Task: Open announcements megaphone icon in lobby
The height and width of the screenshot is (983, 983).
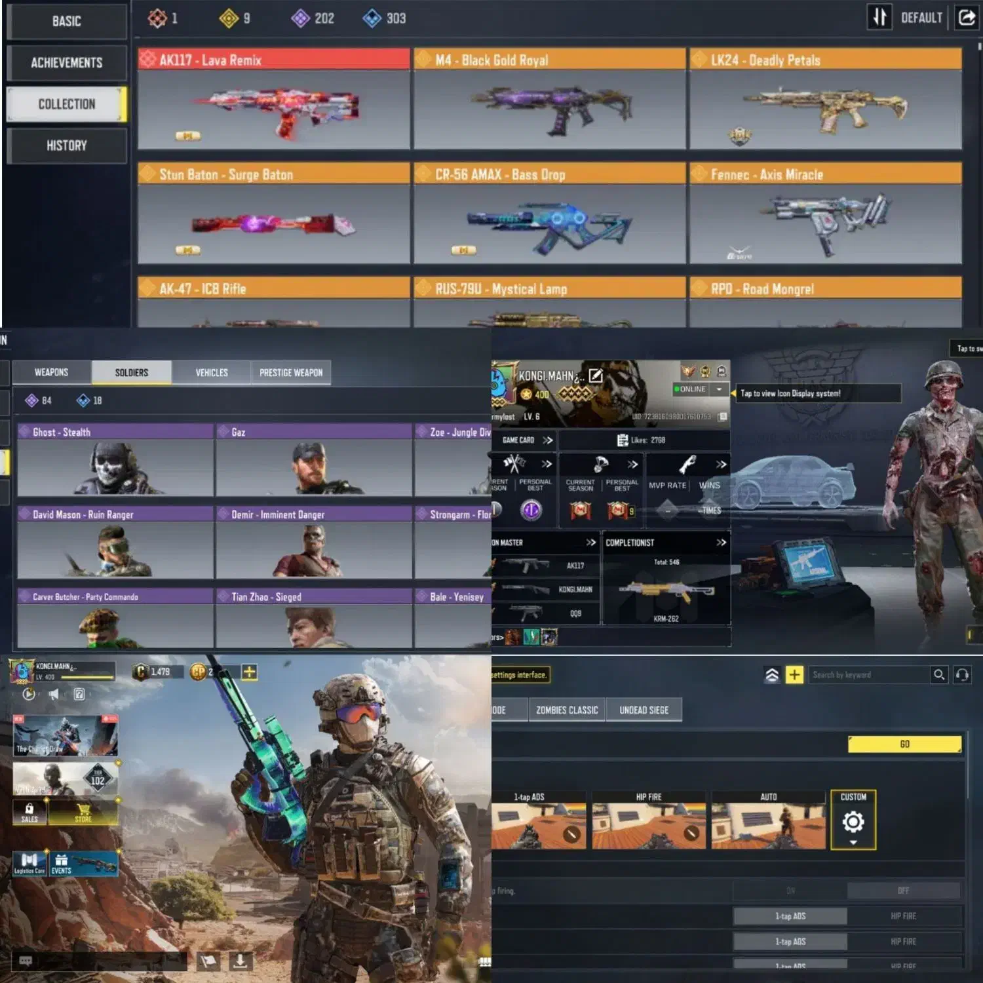Action: point(54,694)
